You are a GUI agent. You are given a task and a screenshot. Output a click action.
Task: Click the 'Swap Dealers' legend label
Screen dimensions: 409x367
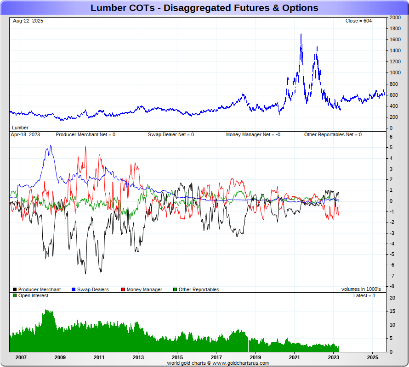click(93, 289)
